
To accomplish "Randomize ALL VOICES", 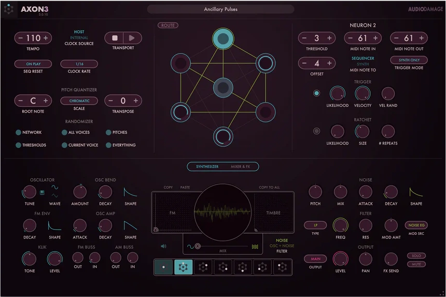I will 76,133.
